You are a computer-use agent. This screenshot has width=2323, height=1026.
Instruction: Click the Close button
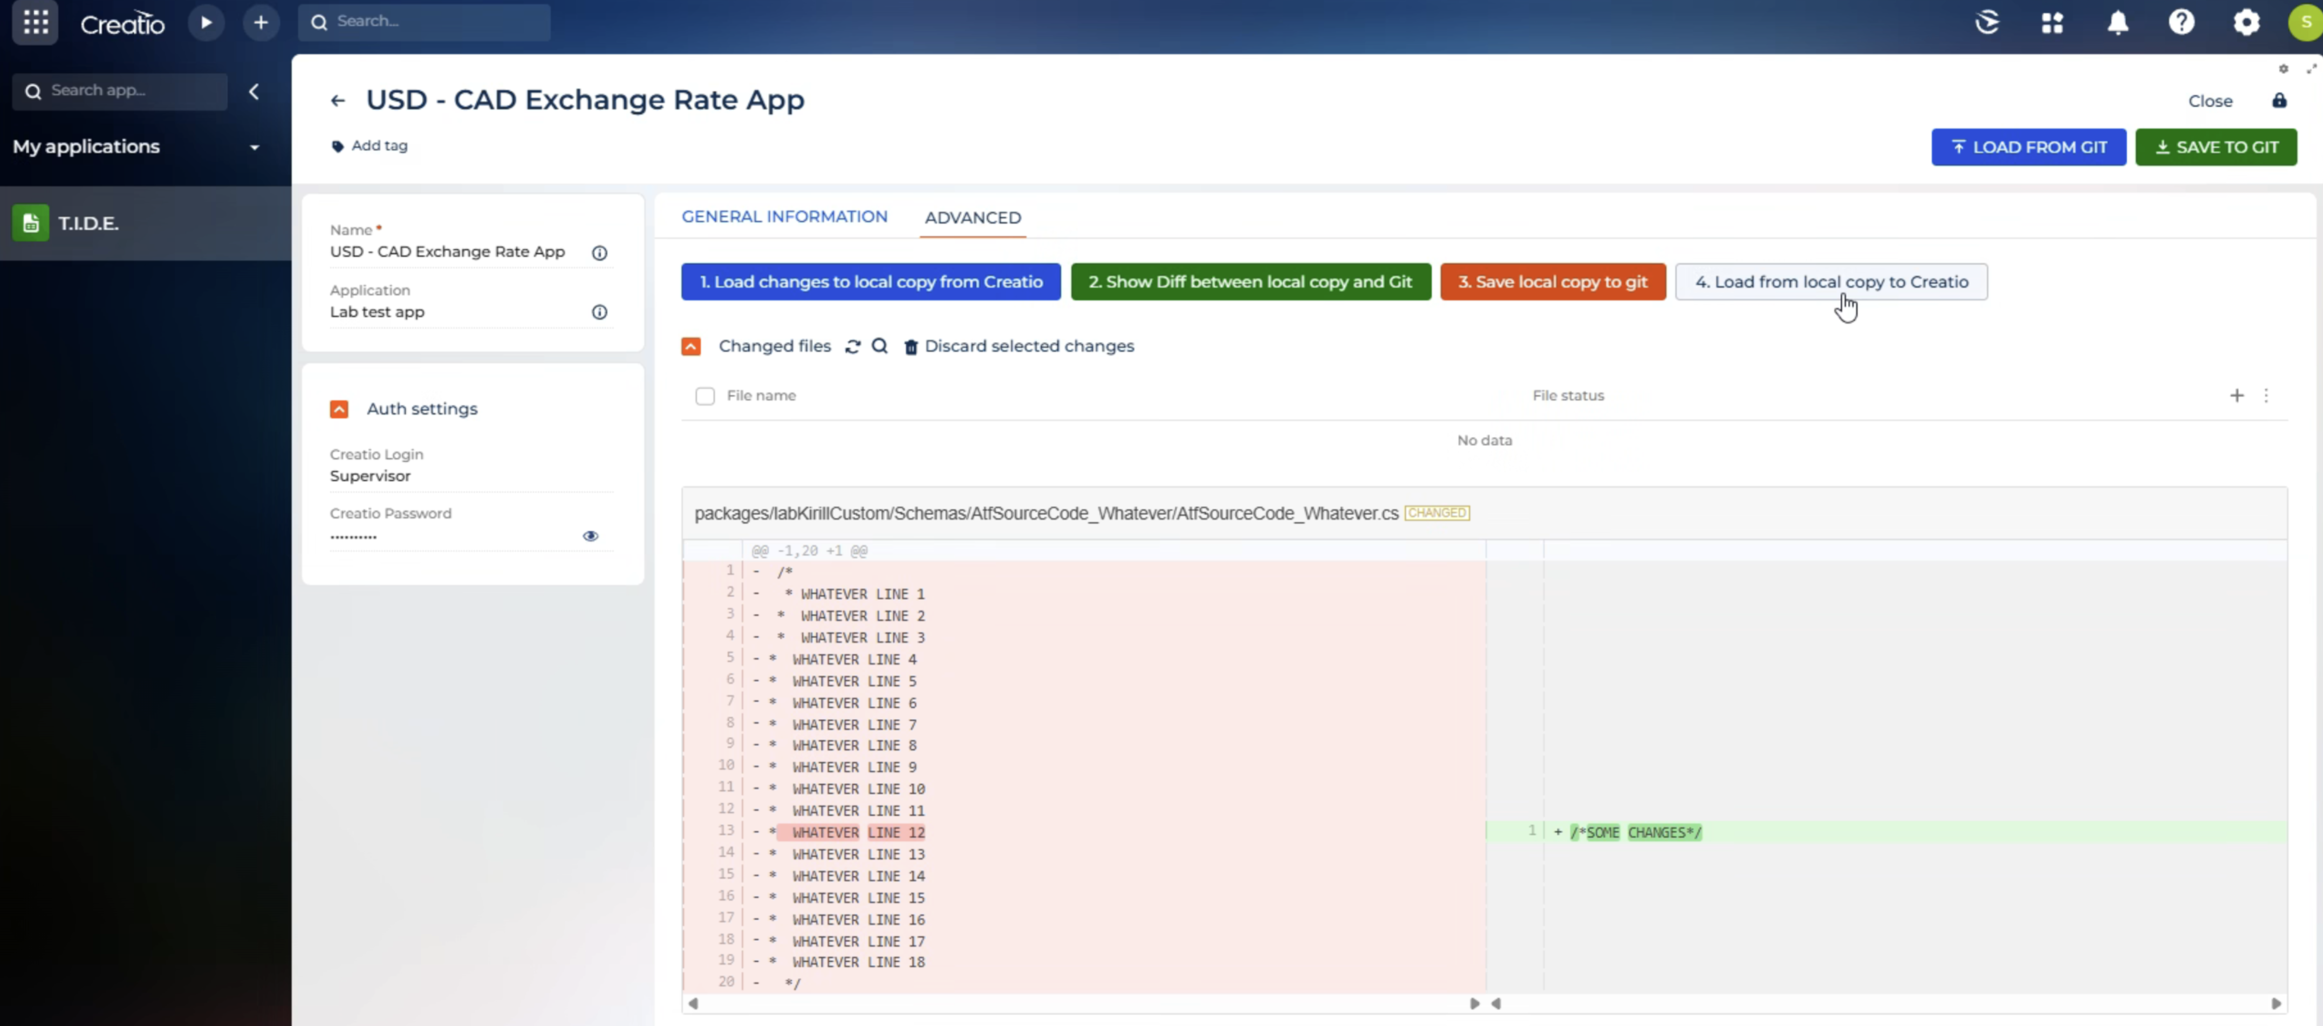tap(2210, 101)
